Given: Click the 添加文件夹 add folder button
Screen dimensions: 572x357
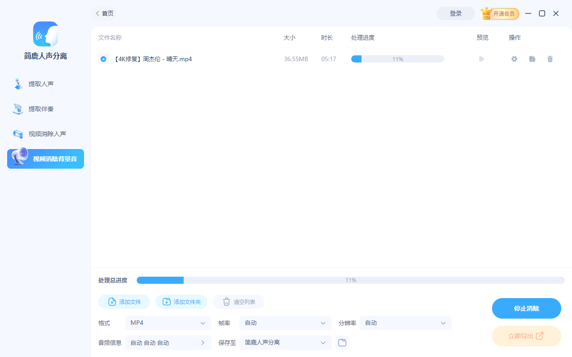Looking at the screenshot, I should [181, 302].
